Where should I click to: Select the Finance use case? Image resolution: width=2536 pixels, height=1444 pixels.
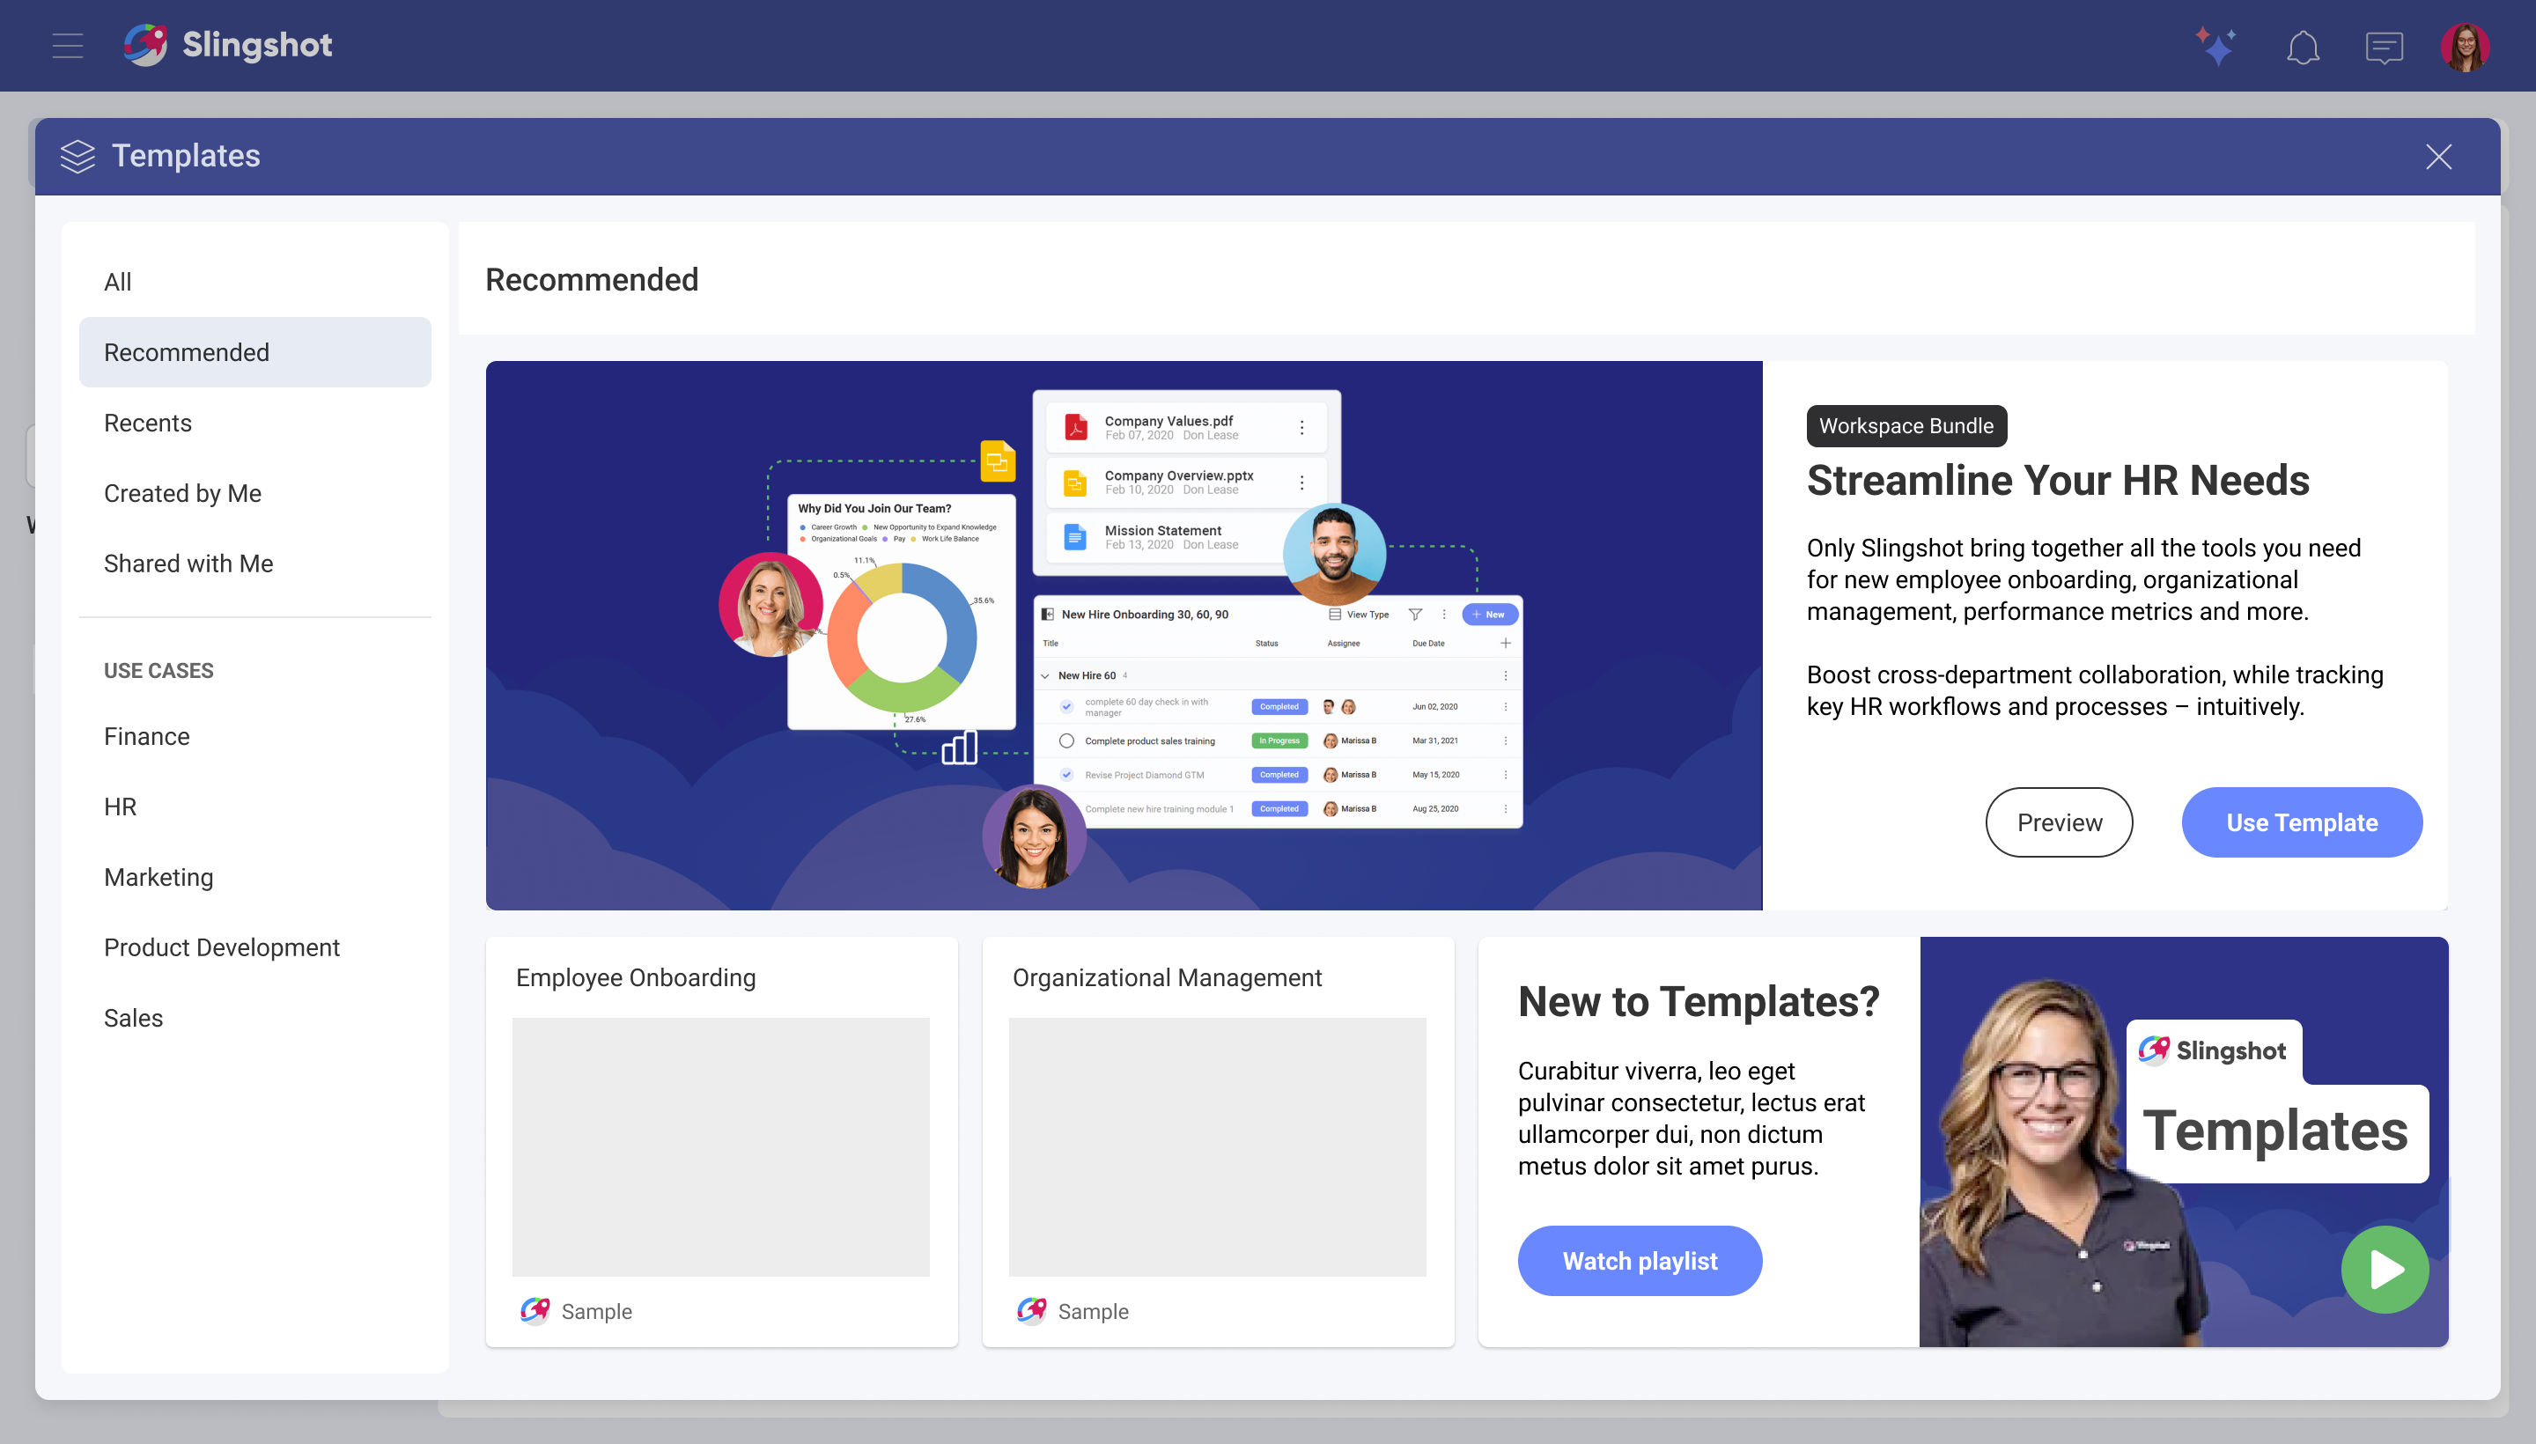pyautogui.click(x=254, y=736)
